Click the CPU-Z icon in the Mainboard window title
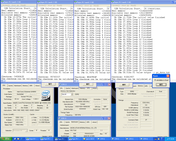 60,118
